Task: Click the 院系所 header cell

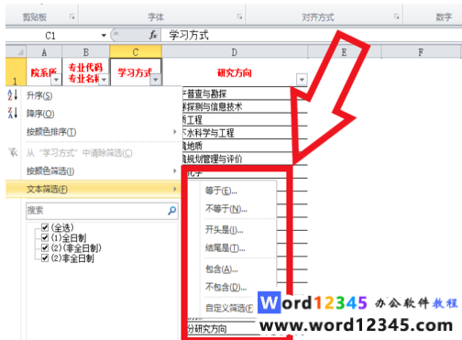Action: pyautogui.click(x=44, y=71)
